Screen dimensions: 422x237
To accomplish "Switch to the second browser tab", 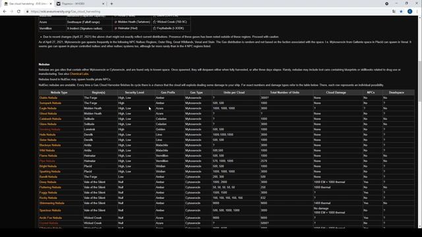I will (x=80, y=4).
